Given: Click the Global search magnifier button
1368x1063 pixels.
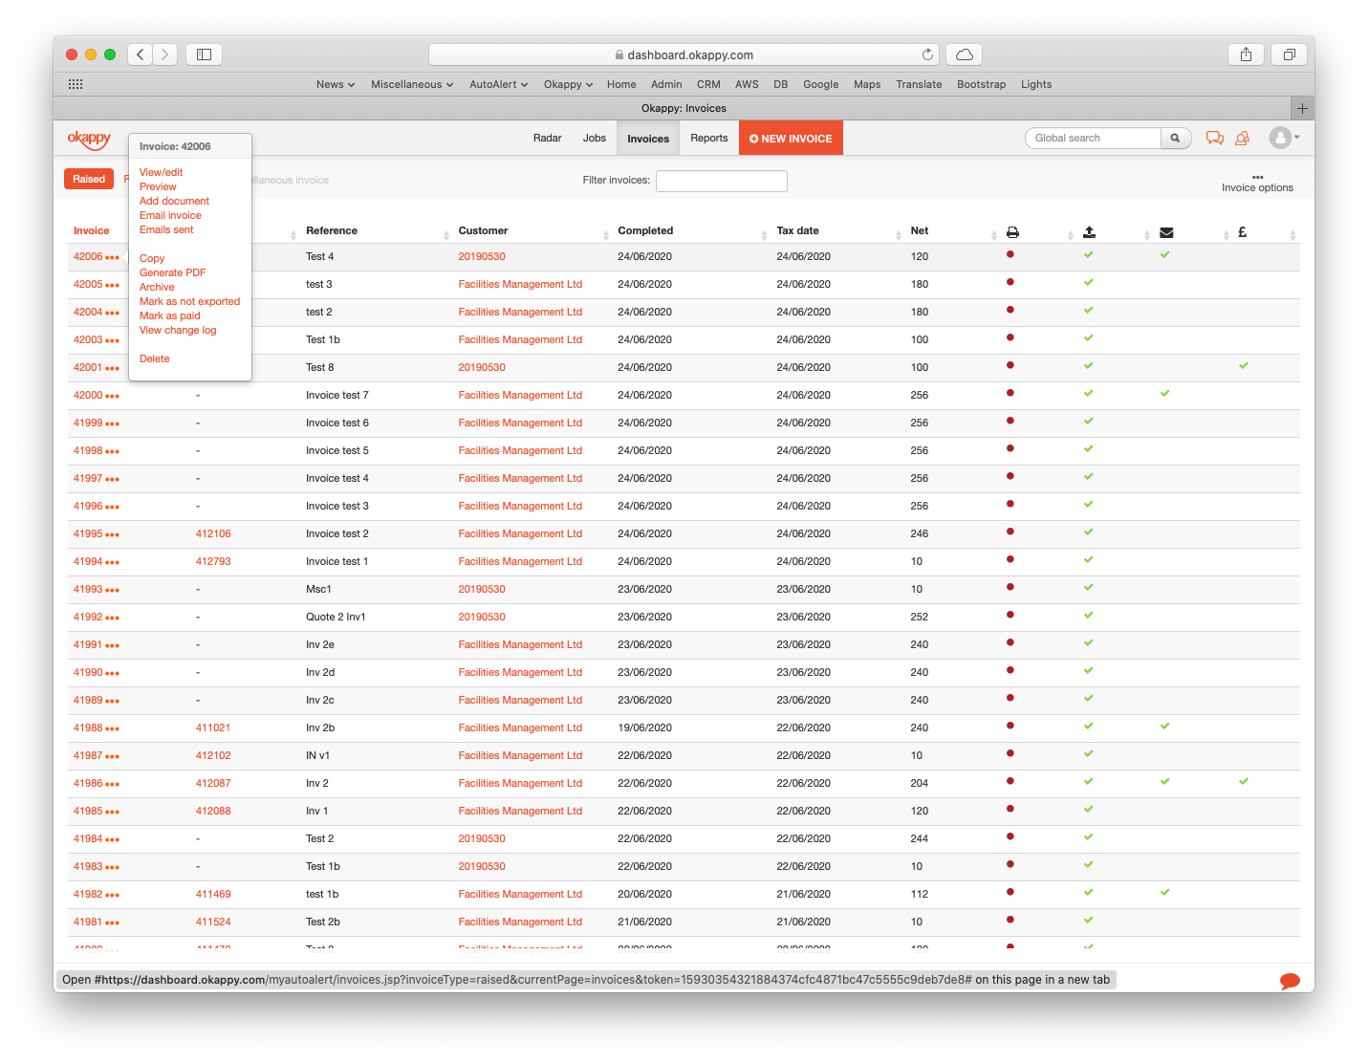Looking at the screenshot, I should 1175,138.
